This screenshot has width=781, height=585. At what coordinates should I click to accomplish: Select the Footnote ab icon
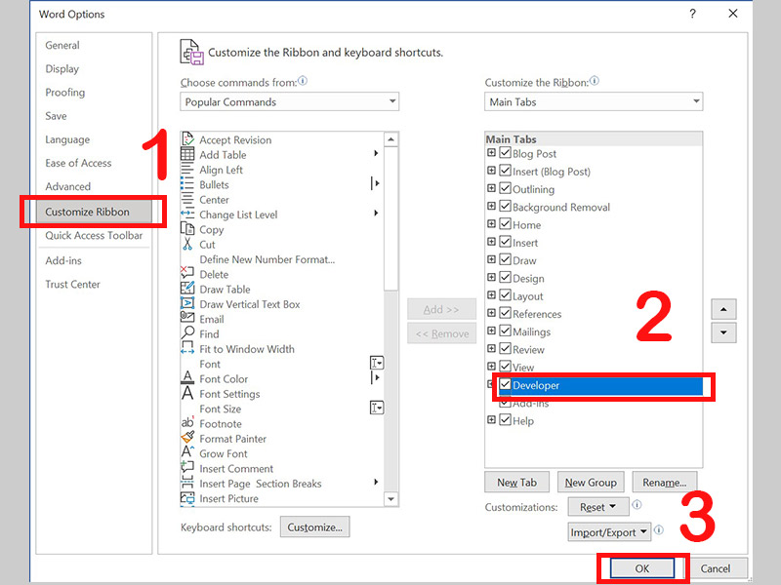click(187, 422)
